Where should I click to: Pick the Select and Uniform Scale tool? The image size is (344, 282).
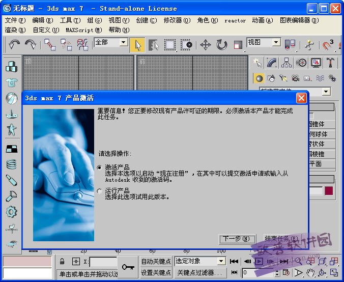[238, 45]
